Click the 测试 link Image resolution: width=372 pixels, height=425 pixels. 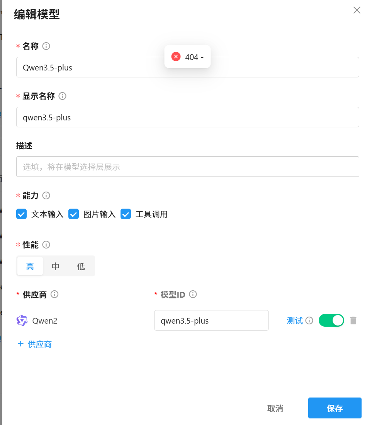[296, 320]
